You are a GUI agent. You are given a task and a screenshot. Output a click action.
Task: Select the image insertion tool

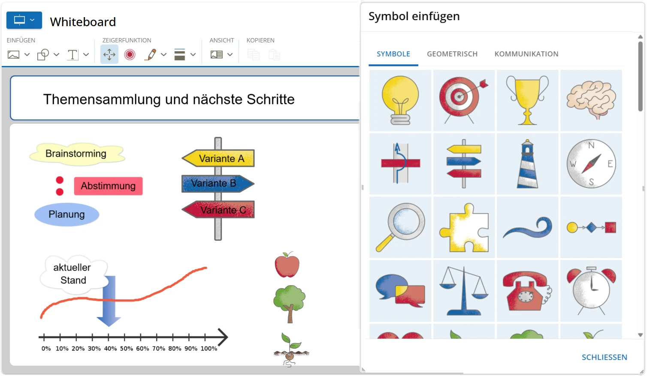[x=14, y=54]
